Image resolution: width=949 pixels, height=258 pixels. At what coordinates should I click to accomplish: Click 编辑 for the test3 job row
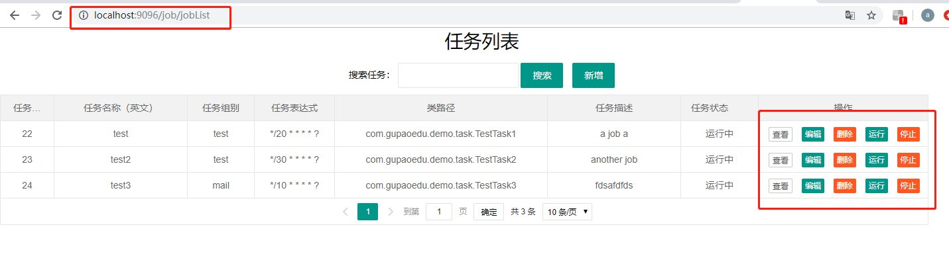click(x=813, y=186)
